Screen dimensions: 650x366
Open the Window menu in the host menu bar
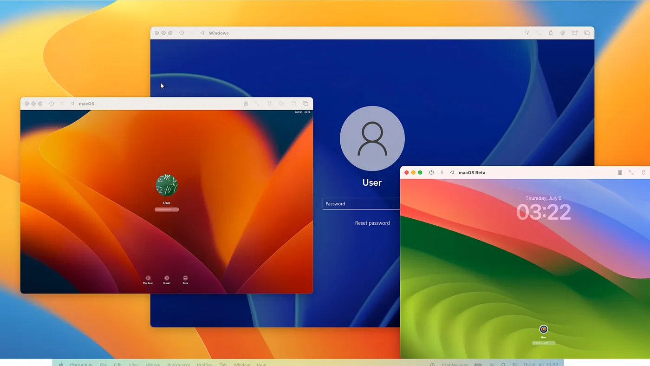click(x=241, y=365)
